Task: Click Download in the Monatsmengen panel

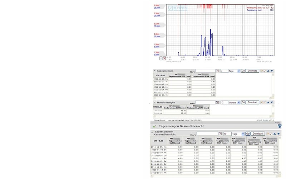Action: [252, 102]
